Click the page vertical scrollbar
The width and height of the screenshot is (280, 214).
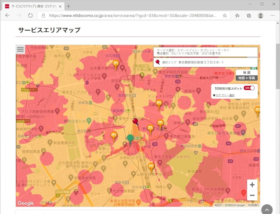(x=278, y=66)
